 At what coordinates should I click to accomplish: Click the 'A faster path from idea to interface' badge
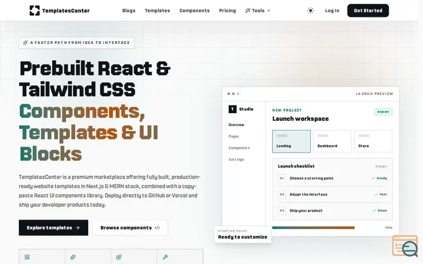tap(77, 43)
